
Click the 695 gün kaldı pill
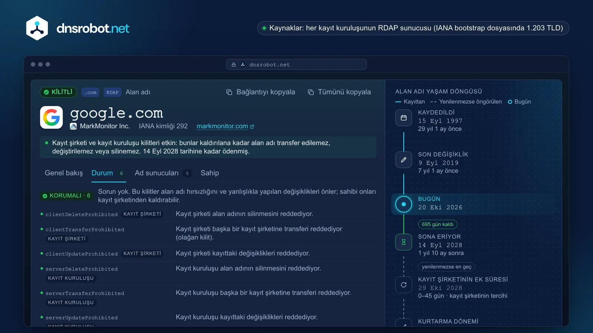coord(437,224)
